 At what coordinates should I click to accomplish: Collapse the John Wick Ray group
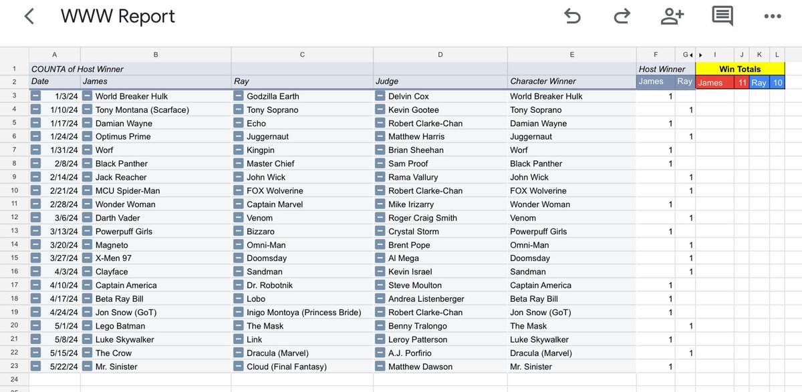tap(238, 177)
